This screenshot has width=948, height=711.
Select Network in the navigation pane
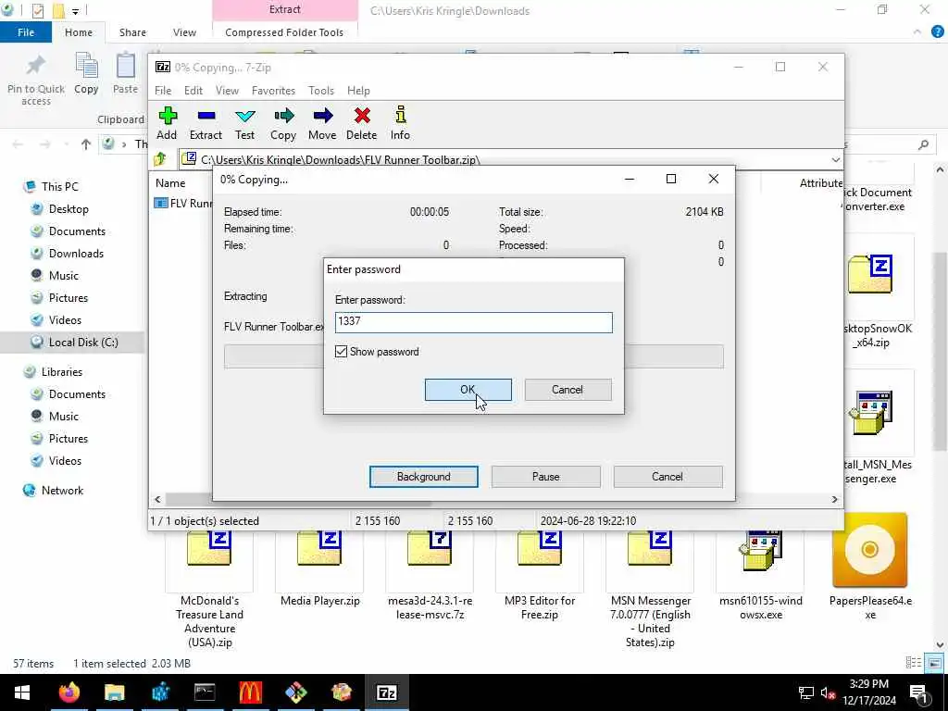62,491
